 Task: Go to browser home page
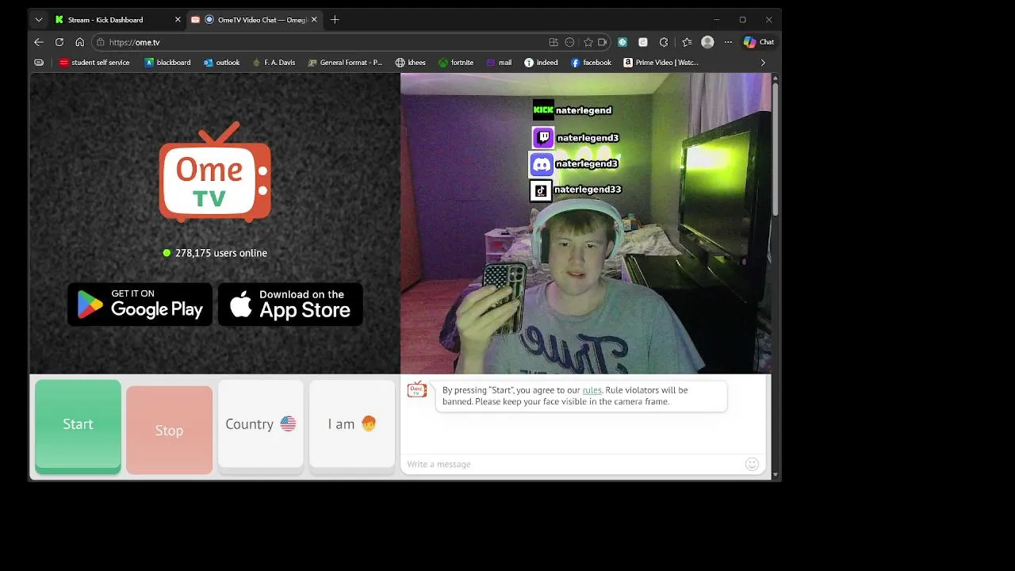point(80,42)
